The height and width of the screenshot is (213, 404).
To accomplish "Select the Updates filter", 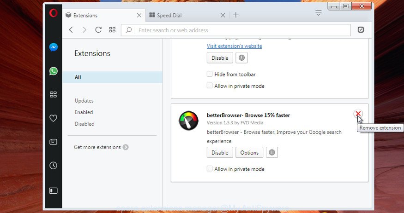I will (x=84, y=101).
